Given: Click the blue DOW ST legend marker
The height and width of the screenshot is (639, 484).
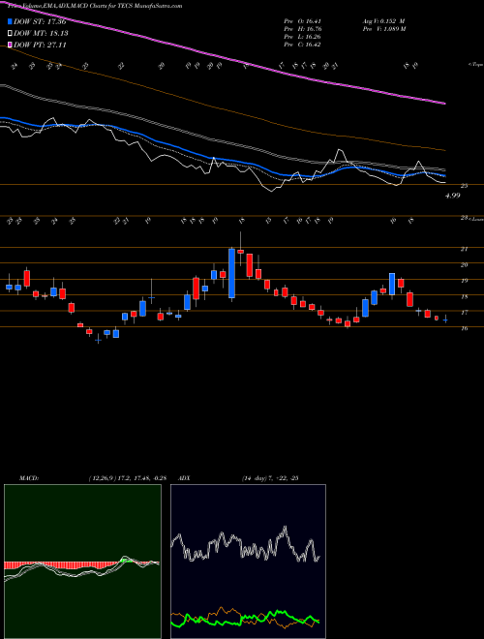Looking at the screenshot, I should (x=11, y=20).
